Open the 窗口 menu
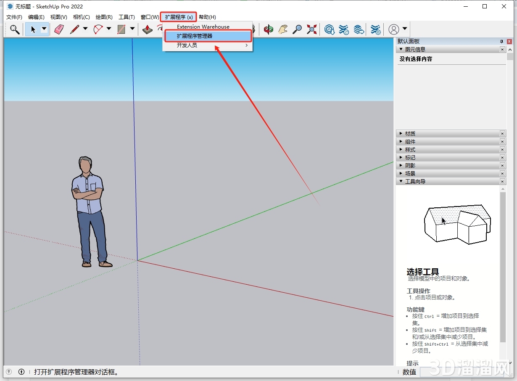This screenshot has width=517, height=381. coord(149,17)
